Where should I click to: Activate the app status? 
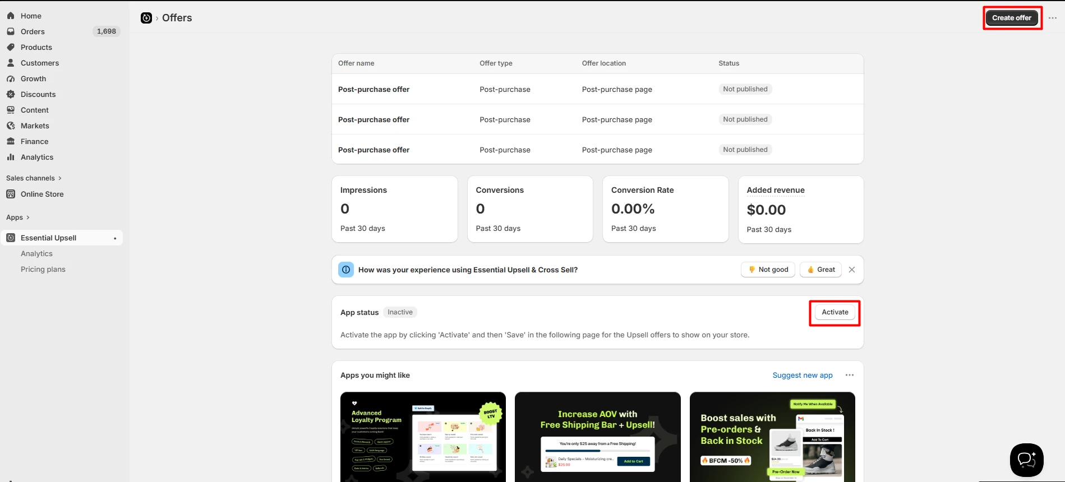tap(835, 312)
